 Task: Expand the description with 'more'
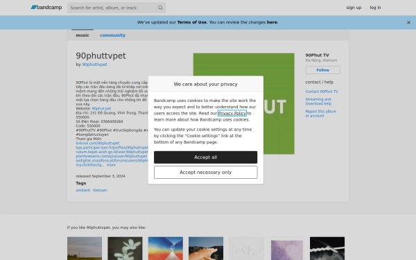pos(111,165)
